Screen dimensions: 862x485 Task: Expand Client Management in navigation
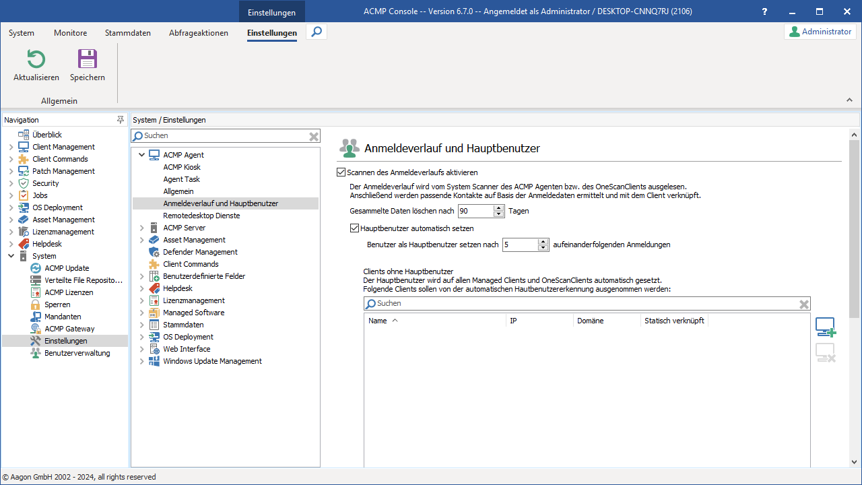pos(11,147)
